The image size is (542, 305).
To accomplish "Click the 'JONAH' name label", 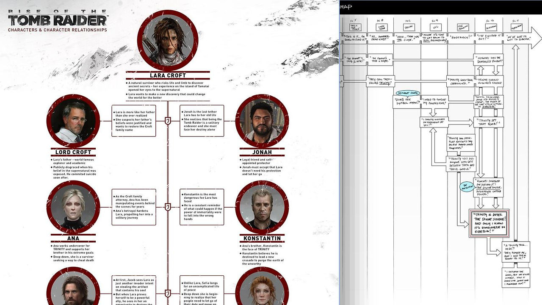I will coord(262,152).
